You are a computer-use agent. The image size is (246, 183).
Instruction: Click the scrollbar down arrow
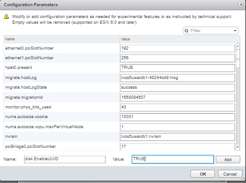click(x=238, y=147)
